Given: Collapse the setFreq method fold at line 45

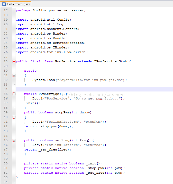Looking at the screenshot, I should [14, 140].
